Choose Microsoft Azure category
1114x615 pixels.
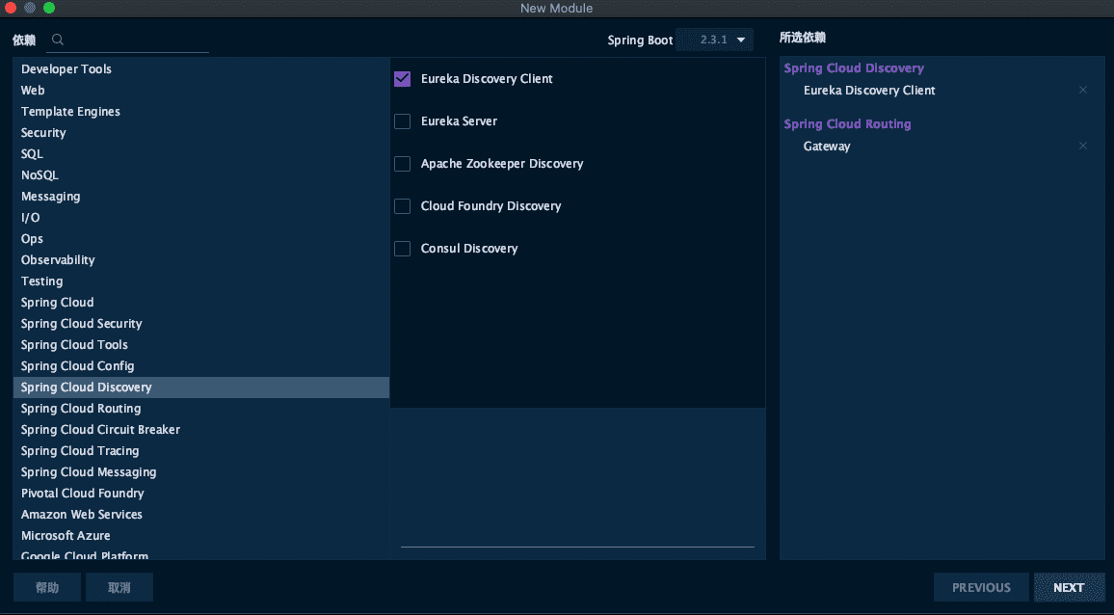click(201, 536)
